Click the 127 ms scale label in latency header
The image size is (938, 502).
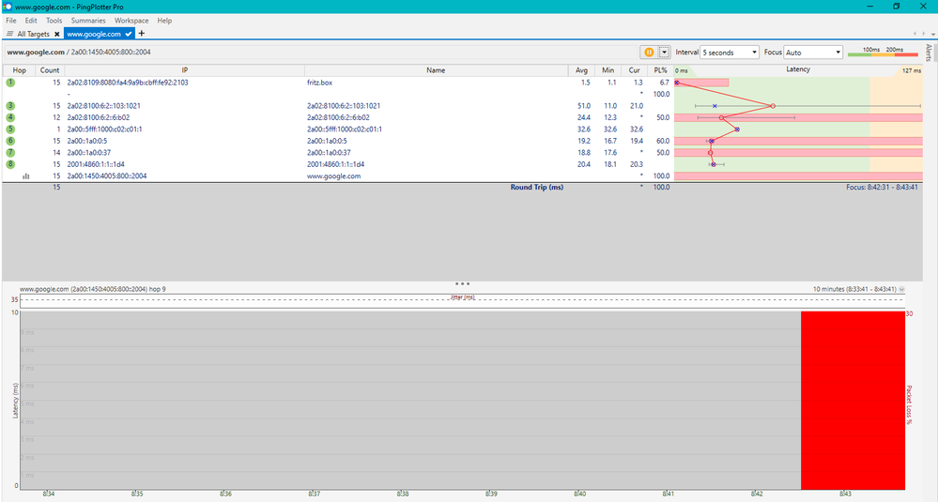click(911, 70)
